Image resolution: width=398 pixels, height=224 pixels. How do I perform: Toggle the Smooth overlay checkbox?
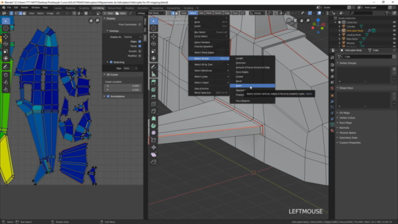click(139, 51)
